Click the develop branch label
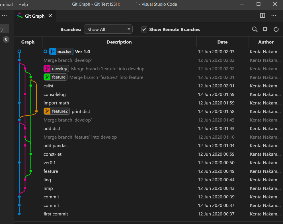This screenshot has height=224, width=283. pos(56,69)
